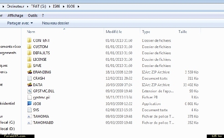Viewport: 224px width, 138px height.
Task: Expand the arrow after last IGO8 in path
Action: 79,7
